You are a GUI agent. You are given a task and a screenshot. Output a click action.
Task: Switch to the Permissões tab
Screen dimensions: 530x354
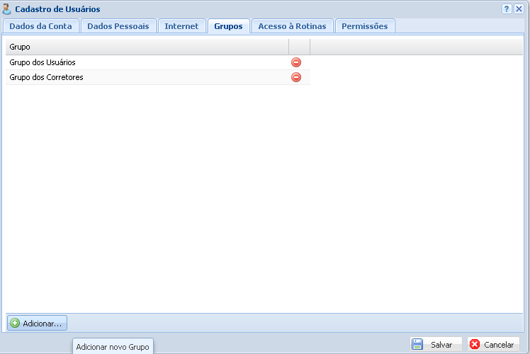point(364,26)
